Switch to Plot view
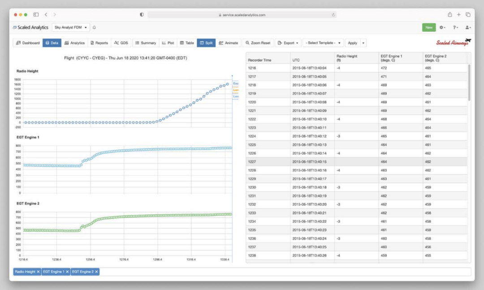The width and height of the screenshot is (484, 290). click(168, 43)
